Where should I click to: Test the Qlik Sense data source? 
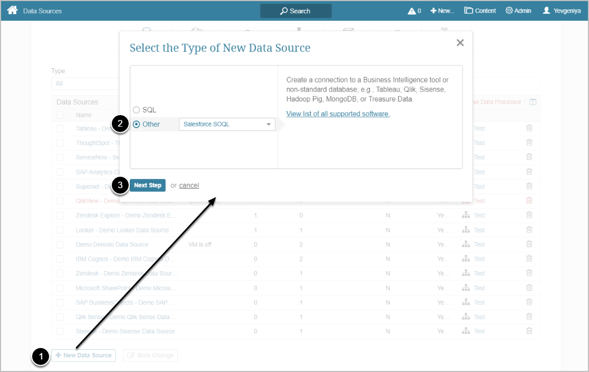point(479,317)
